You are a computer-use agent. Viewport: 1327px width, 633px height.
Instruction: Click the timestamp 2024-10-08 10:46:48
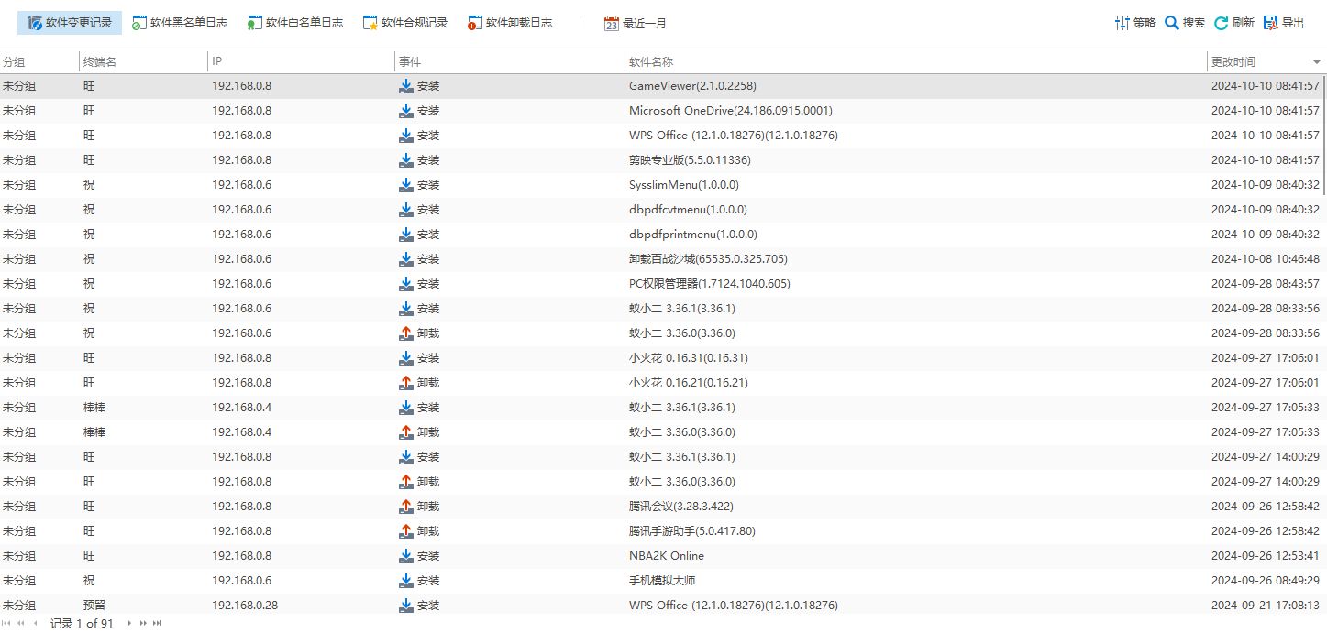[1266, 259]
